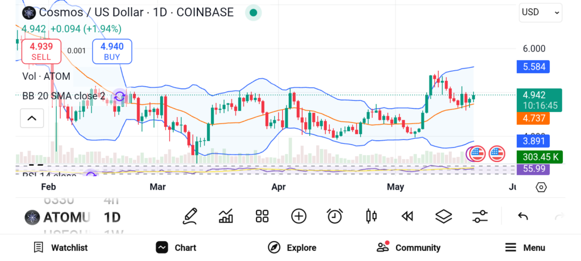Tap the left US flag event marker
581x261 pixels.
[477, 154]
